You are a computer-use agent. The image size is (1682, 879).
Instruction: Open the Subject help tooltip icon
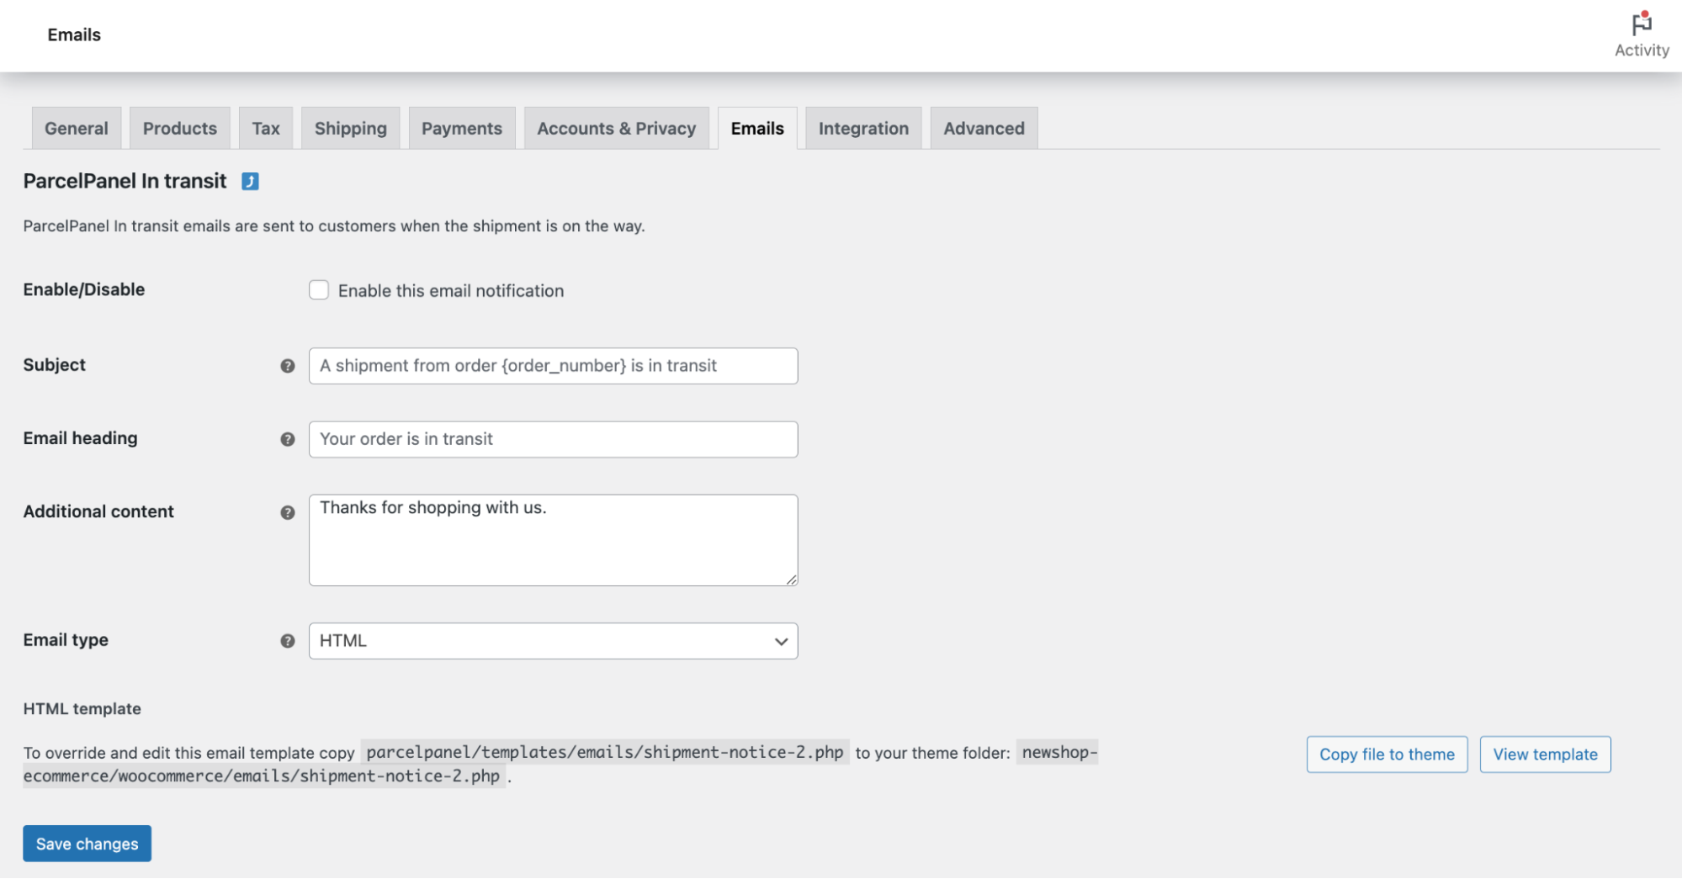coord(288,366)
